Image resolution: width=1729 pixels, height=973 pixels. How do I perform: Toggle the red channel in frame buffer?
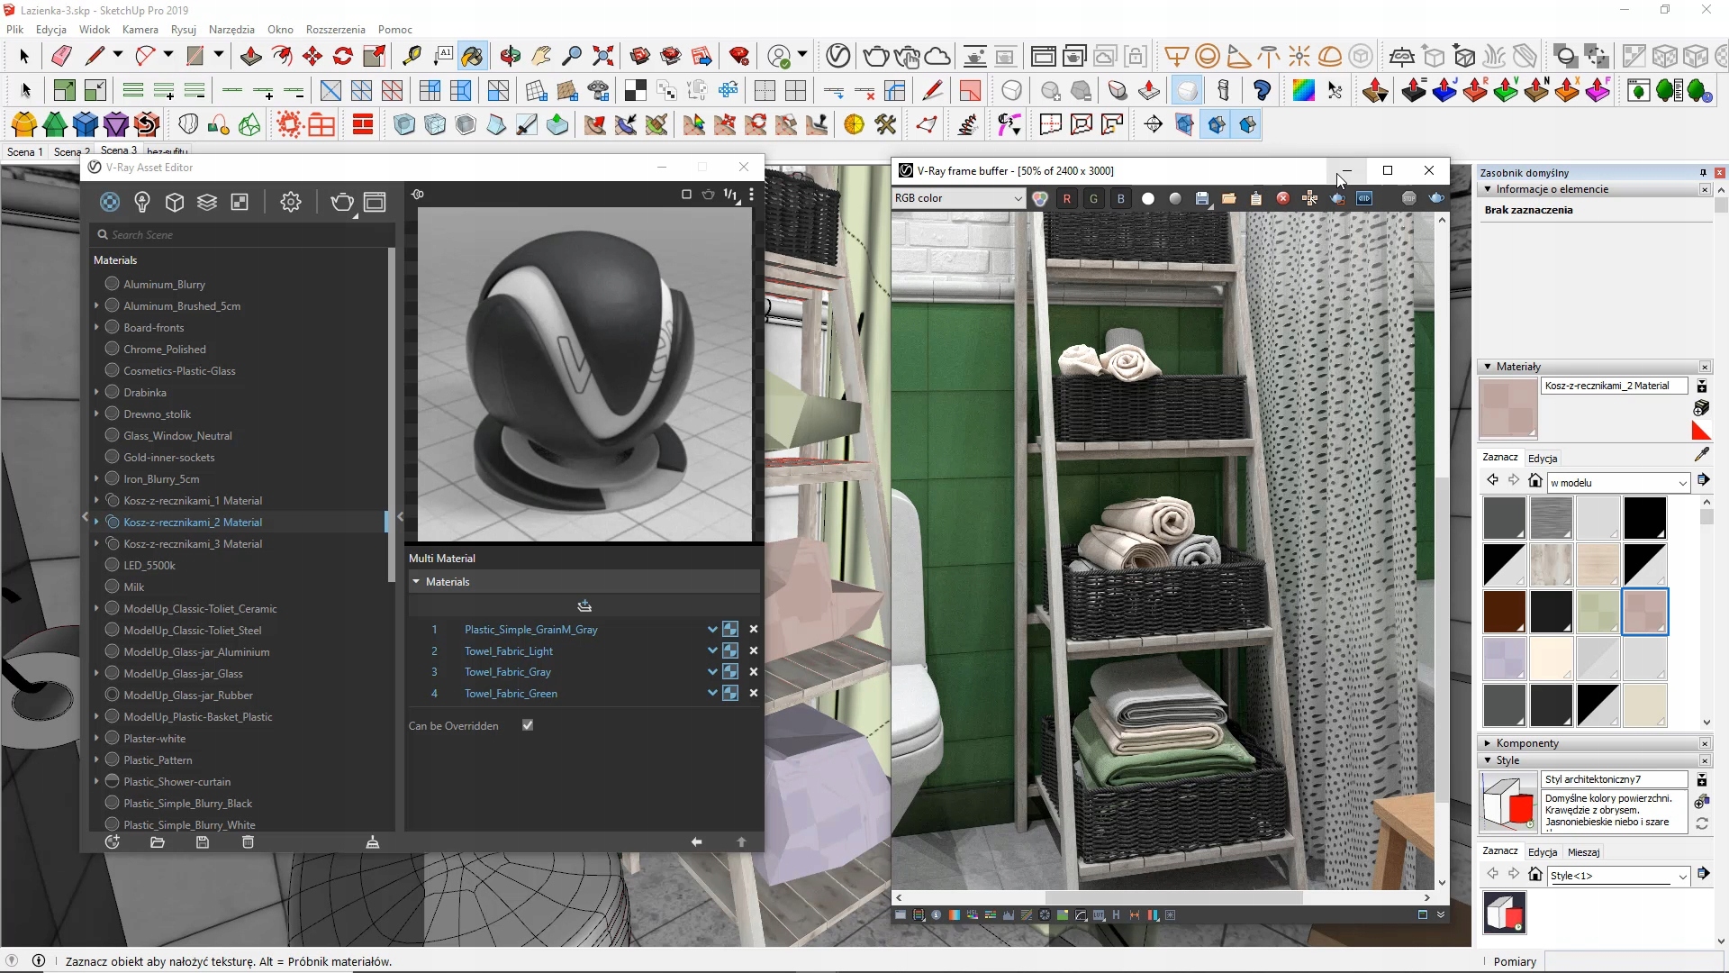tap(1067, 198)
